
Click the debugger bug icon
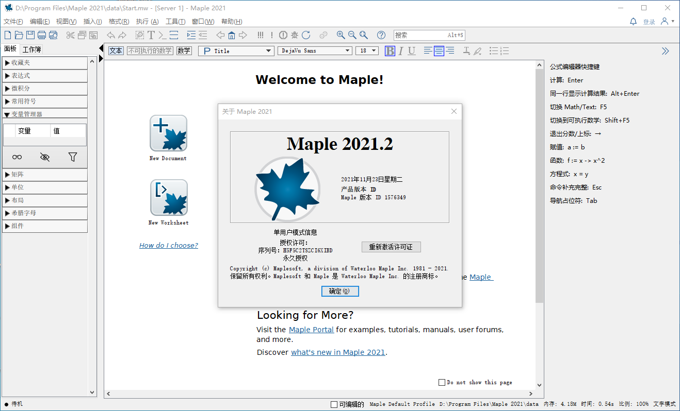[x=295, y=35]
